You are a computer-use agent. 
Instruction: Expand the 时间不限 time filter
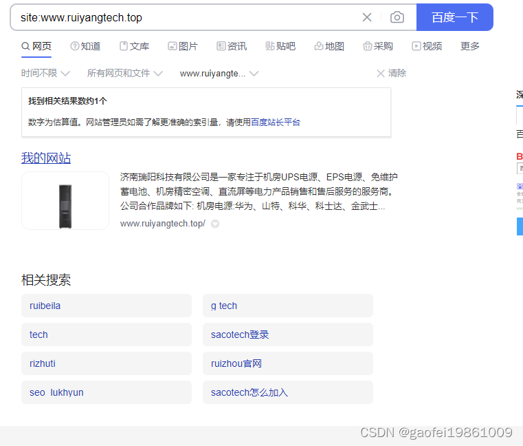pos(45,73)
